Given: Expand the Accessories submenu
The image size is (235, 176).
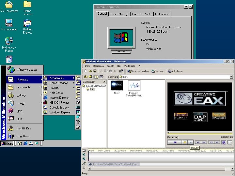Looking at the screenshot, I should (x=59, y=78).
